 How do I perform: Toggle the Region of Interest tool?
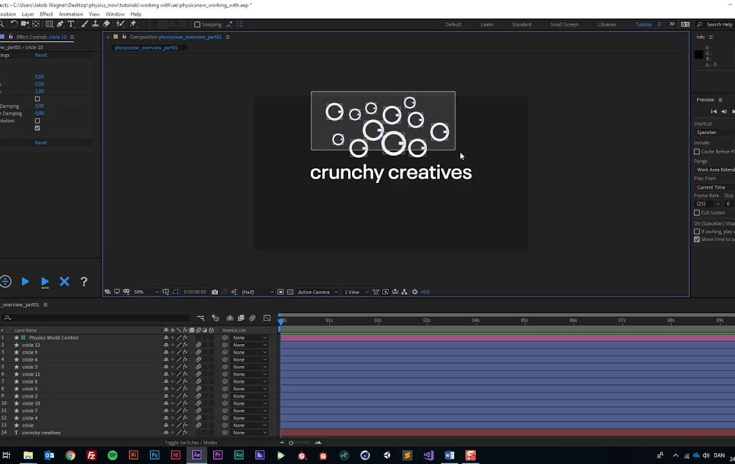point(175,291)
